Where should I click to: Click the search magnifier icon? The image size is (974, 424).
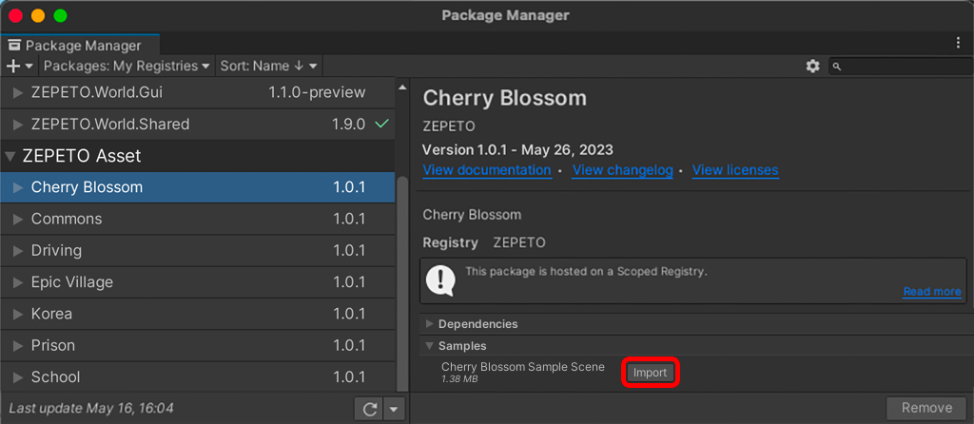coord(837,67)
